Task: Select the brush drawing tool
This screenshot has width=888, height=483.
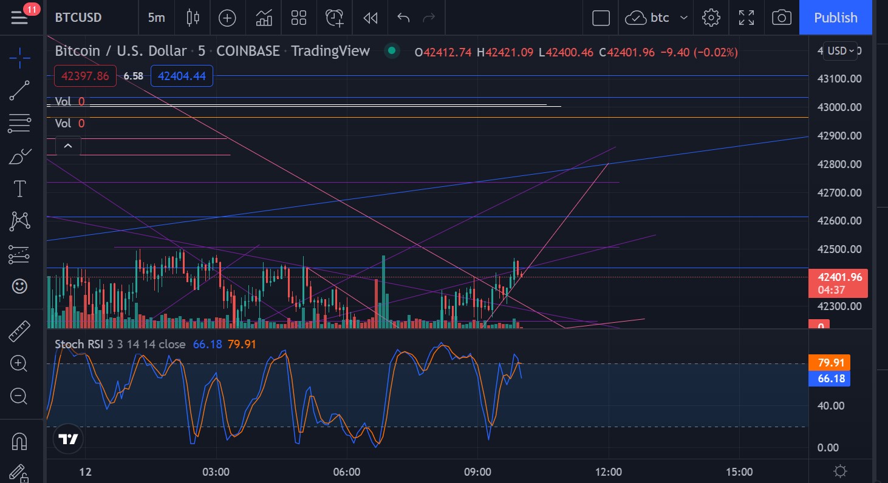Action: 19,157
